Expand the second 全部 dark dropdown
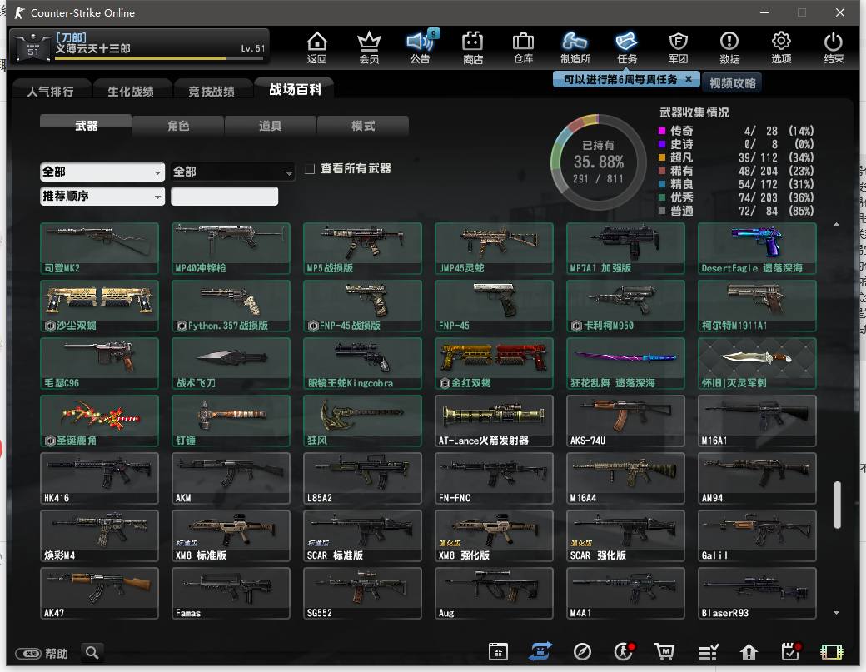 [x=233, y=172]
